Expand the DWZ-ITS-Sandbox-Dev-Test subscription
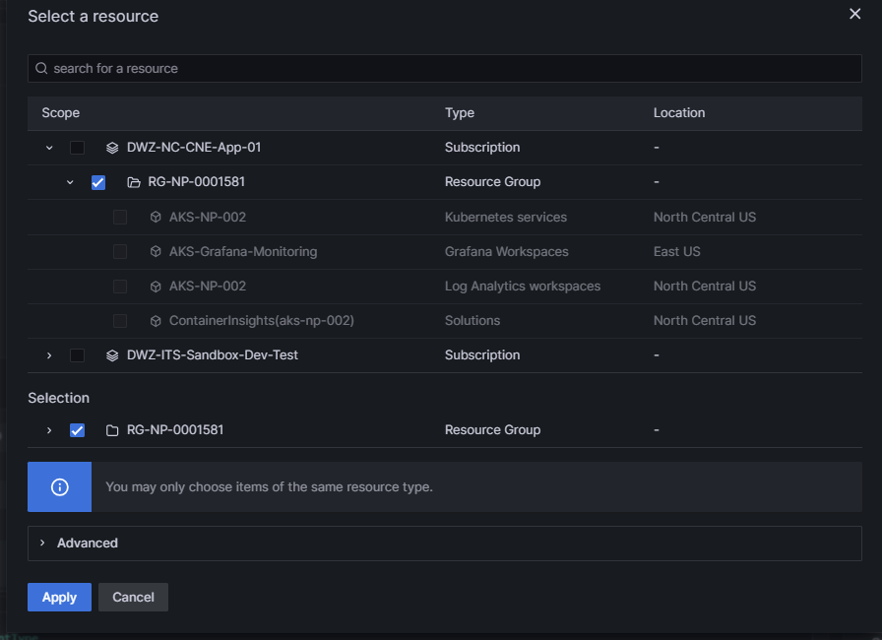 (49, 355)
